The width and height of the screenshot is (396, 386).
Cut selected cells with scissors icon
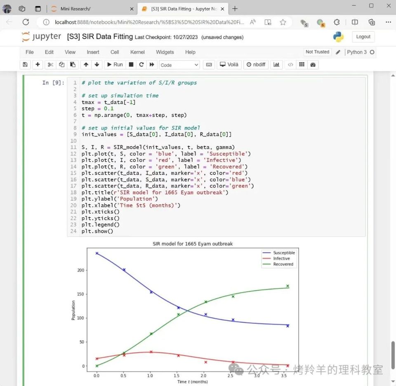coord(50,65)
